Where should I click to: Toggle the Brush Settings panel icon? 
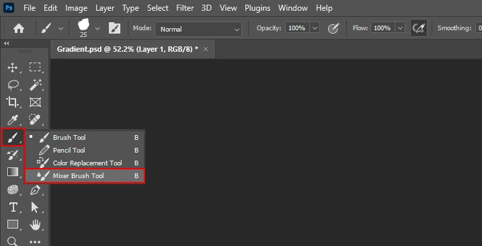[x=115, y=29]
